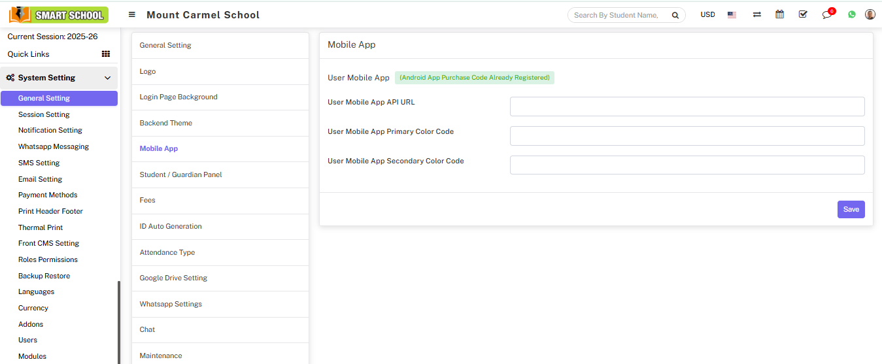Open Roles Permissions sidebar item
The width and height of the screenshot is (882, 364).
click(48, 259)
